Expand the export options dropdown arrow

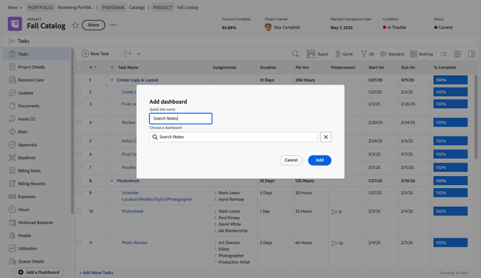139,54
